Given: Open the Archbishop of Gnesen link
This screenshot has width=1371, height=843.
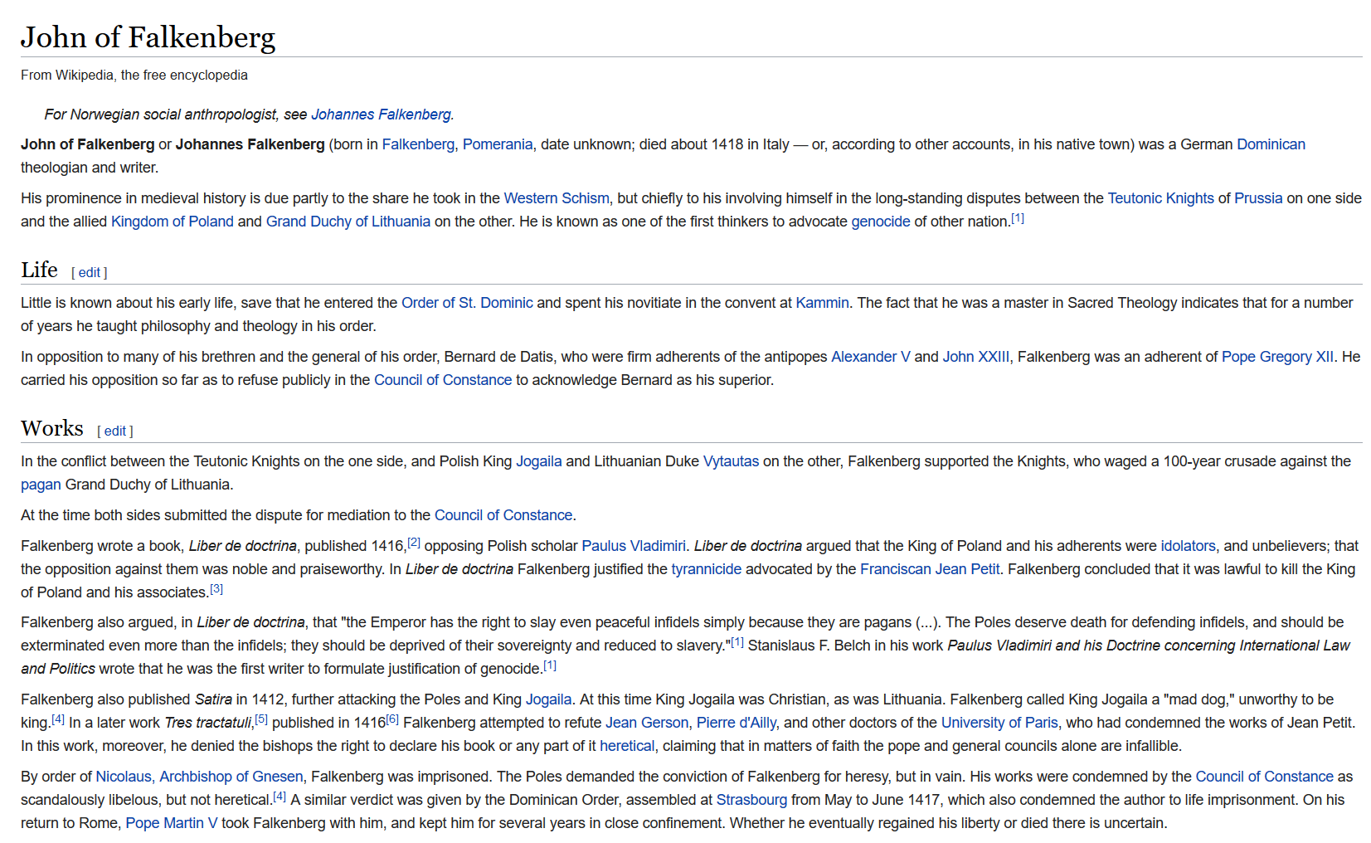Looking at the screenshot, I should pos(231,777).
